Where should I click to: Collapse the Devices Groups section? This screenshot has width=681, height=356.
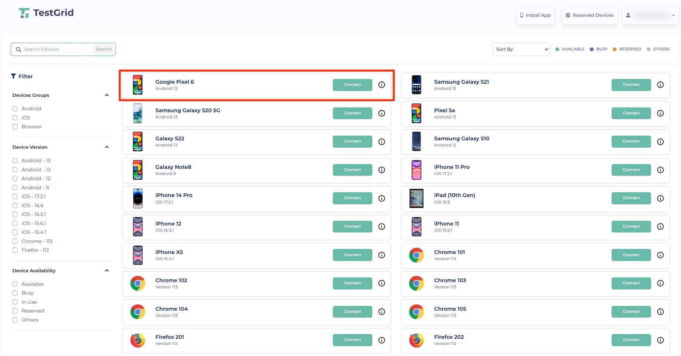point(107,95)
